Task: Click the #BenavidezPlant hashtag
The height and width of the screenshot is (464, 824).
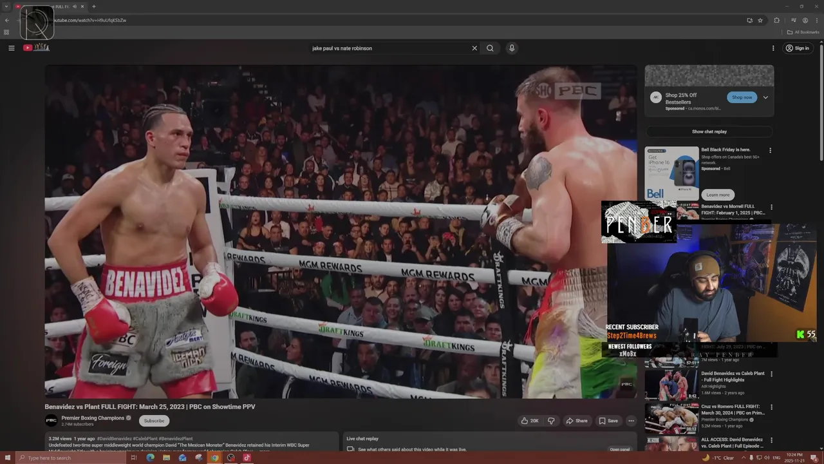Action: [x=176, y=439]
